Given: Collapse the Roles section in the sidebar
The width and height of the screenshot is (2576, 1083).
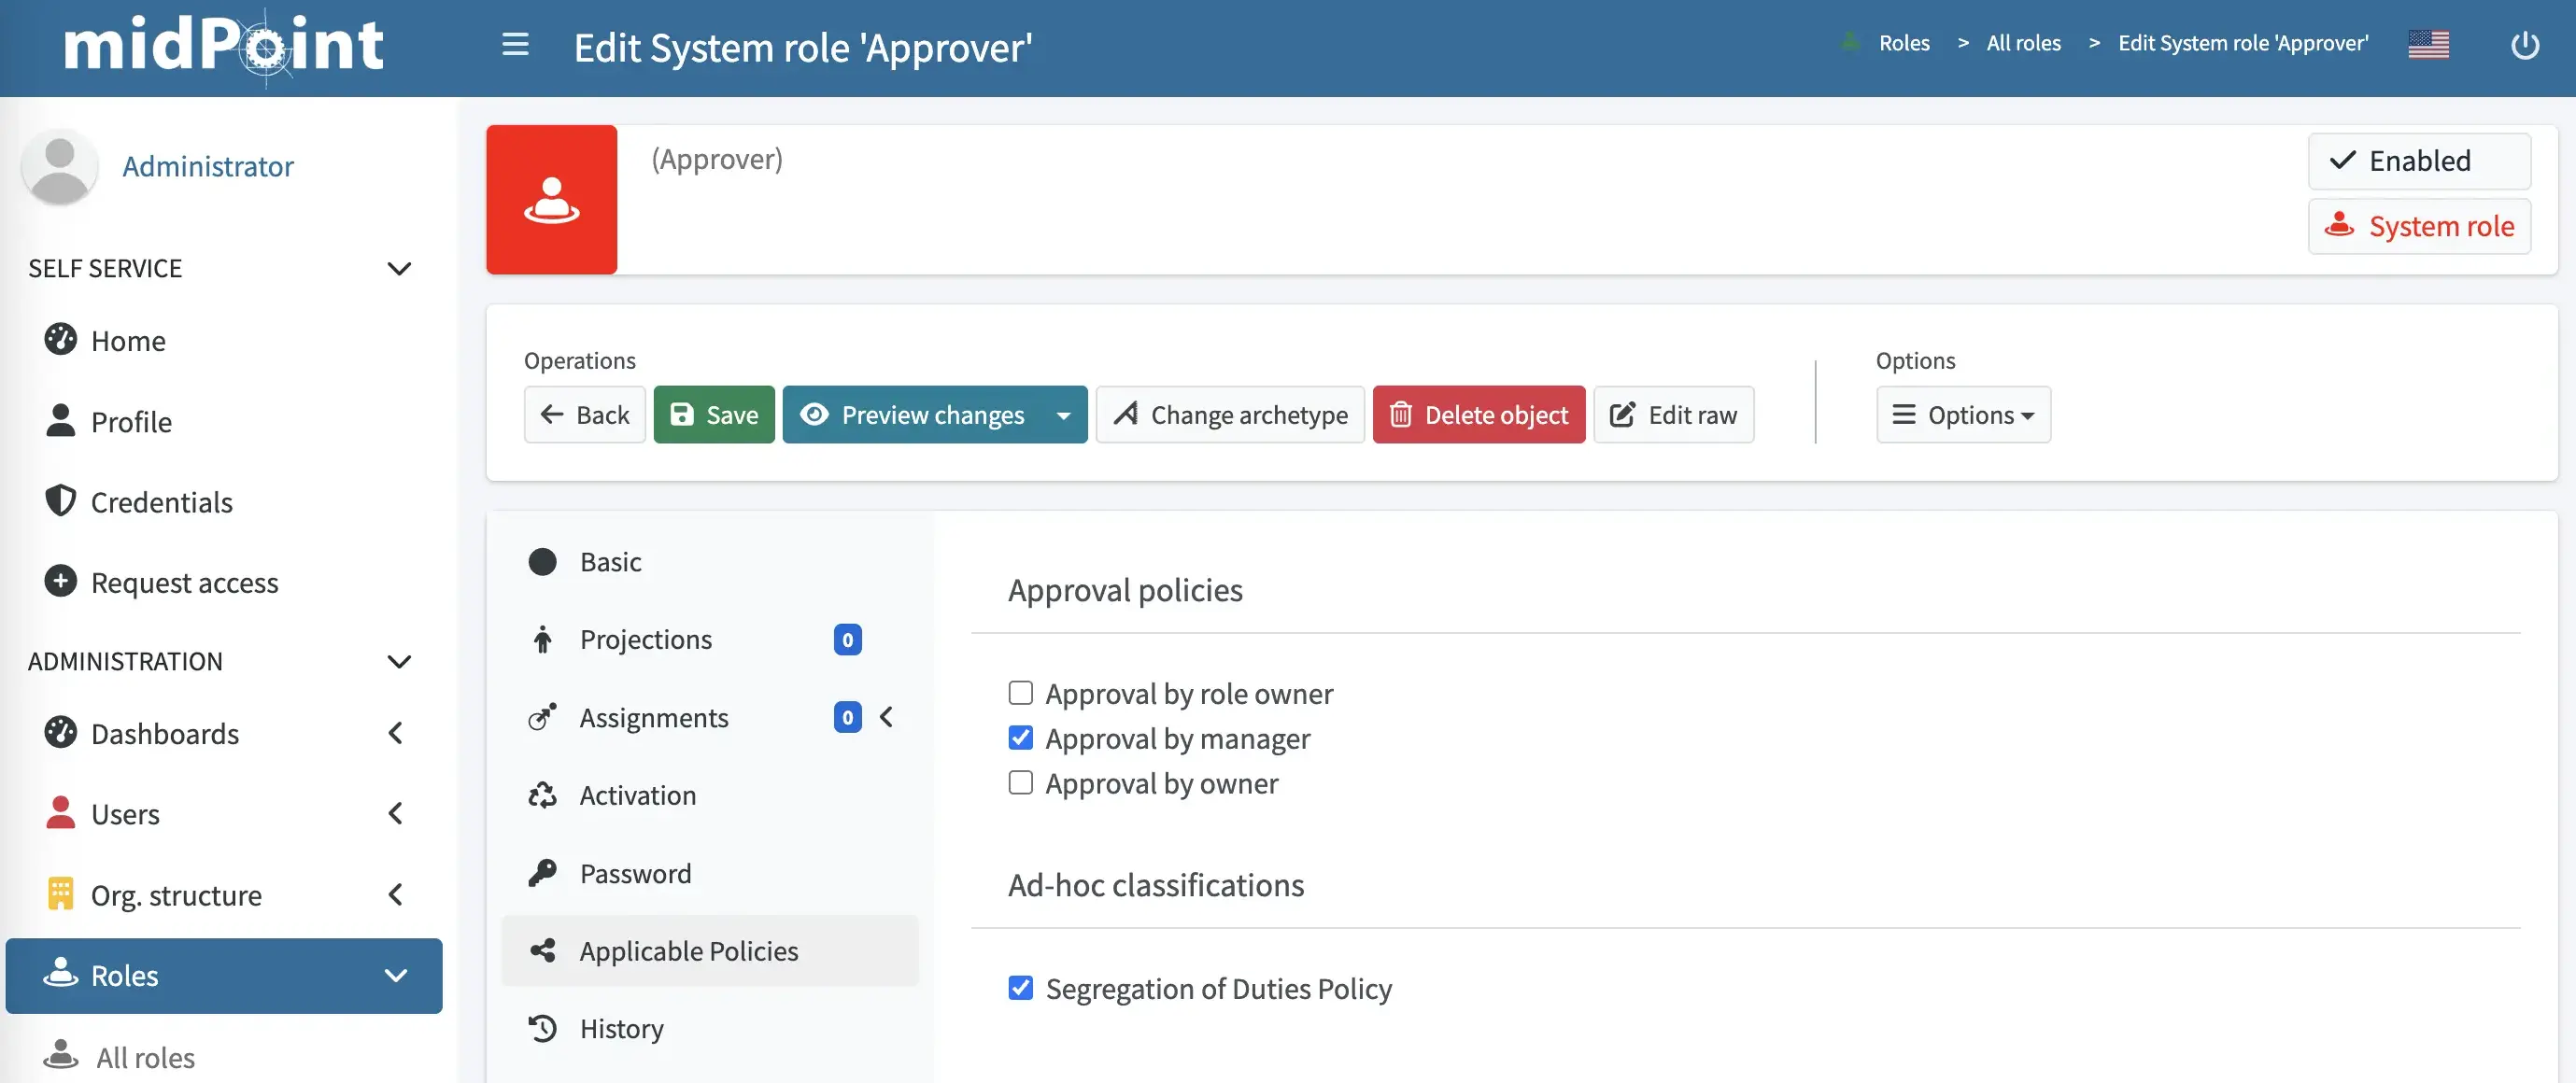Looking at the screenshot, I should (397, 975).
